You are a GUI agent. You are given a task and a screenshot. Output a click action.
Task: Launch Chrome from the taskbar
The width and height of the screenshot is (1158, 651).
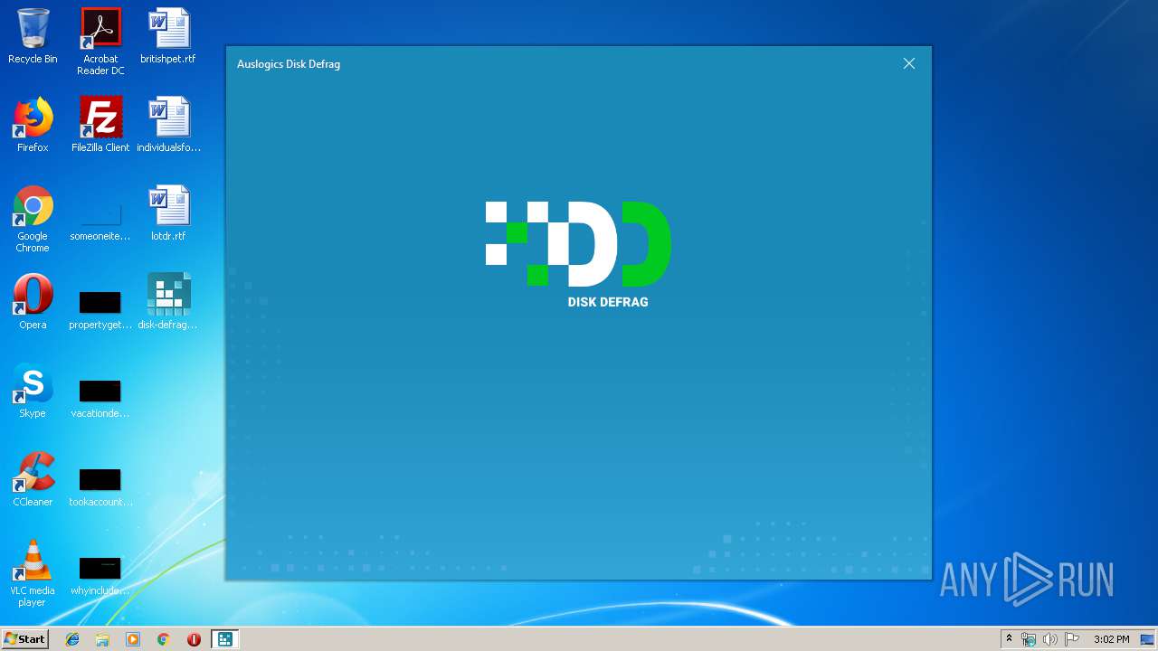click(163, 639)
